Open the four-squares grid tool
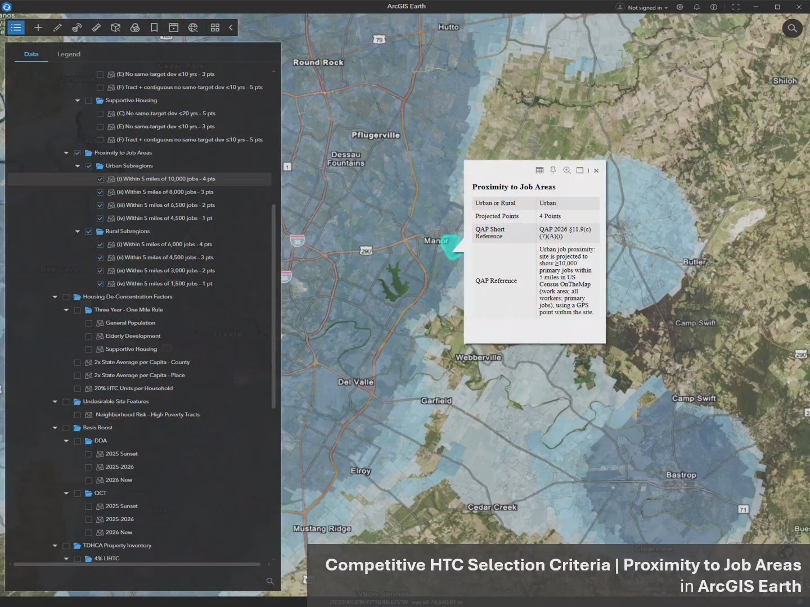Image resolution: width=810 pixels, height=607 pixels. (215, 28)
